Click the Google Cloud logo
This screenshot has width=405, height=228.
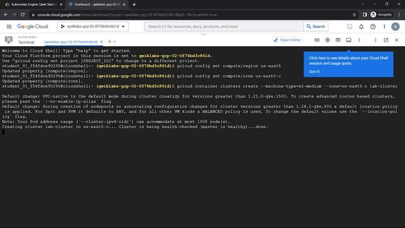[x=32, y=27]
